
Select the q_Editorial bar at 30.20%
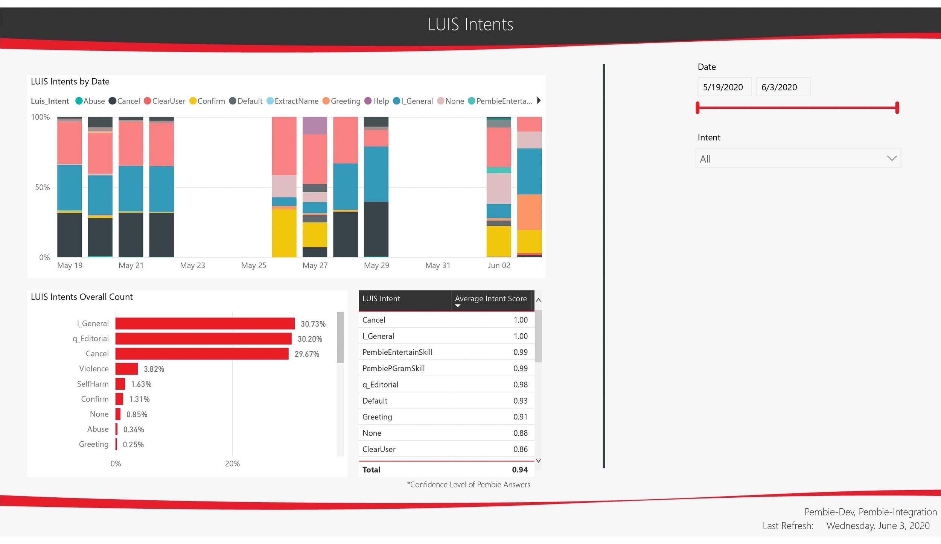[203, 339]
